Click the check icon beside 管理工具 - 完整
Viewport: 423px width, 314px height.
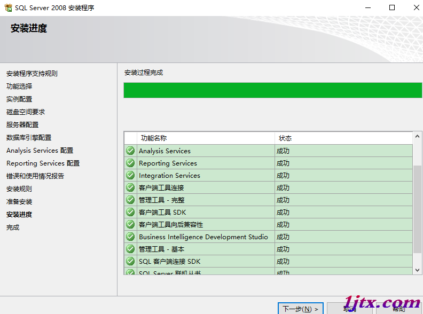[130, 200]
